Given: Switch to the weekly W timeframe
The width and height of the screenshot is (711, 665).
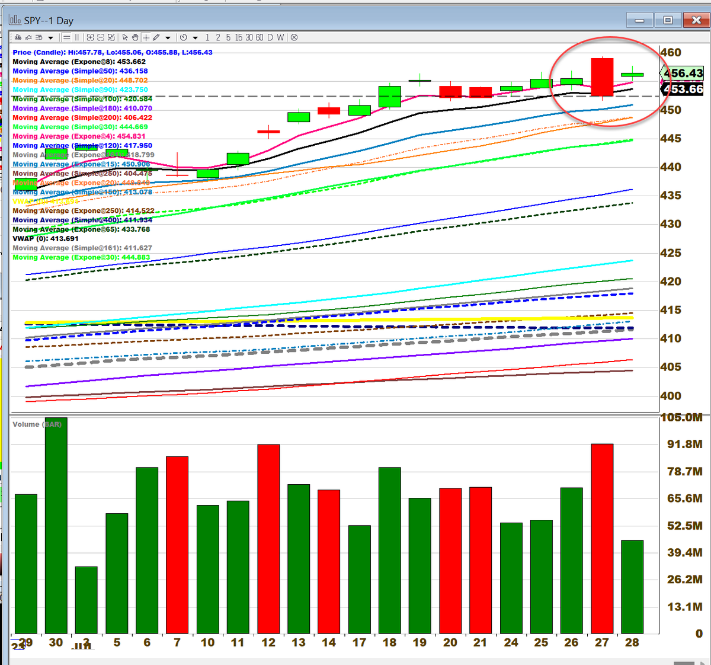Looking at the screenshot, I should click(280, 37).
